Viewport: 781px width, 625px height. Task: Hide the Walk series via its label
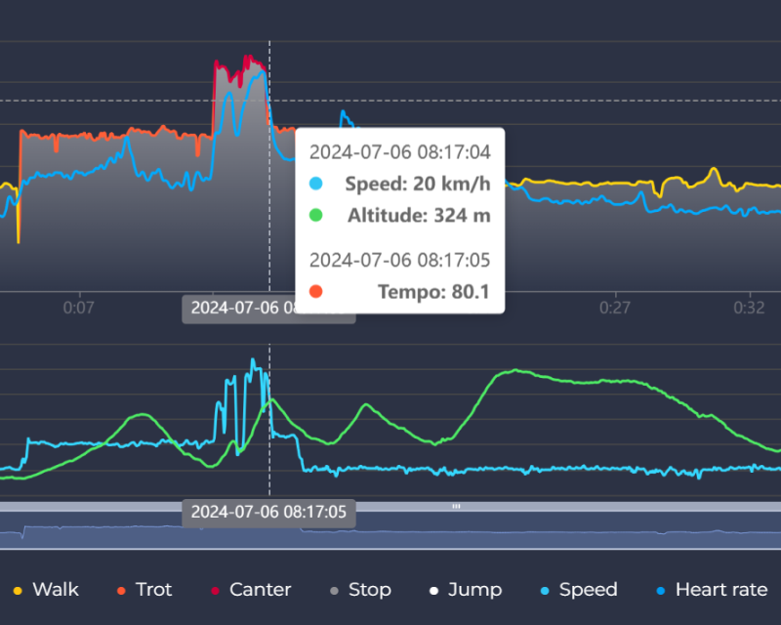coord(56,590)
